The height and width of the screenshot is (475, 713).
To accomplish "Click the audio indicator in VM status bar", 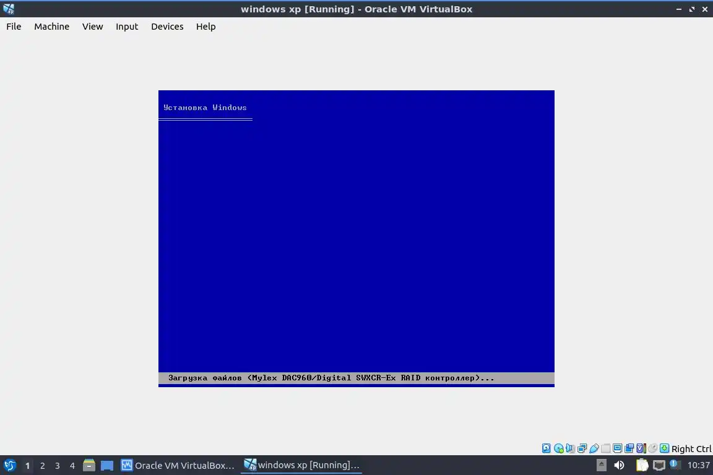I will [x=570, y=448].
